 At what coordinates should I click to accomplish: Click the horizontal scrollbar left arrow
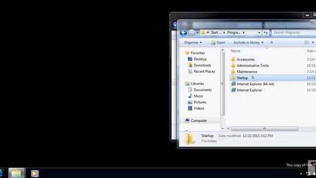228,129
